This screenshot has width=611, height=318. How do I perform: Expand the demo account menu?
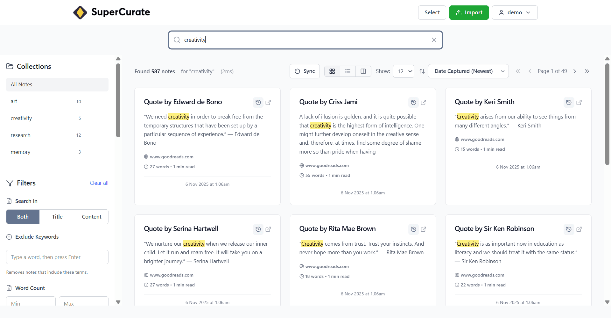[x=515, y=12]
